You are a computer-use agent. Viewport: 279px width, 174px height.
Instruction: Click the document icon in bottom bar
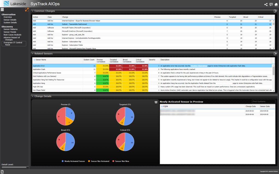coord(2,172)
